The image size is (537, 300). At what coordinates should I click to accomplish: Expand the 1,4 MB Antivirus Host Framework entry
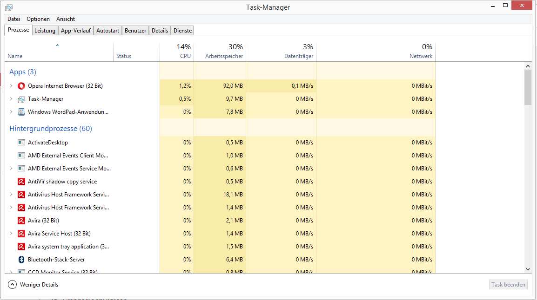pos(11,208)
